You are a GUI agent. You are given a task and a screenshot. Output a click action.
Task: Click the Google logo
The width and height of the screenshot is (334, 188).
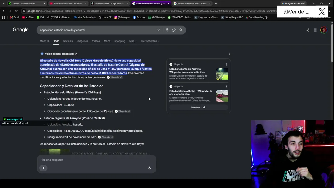21,30
